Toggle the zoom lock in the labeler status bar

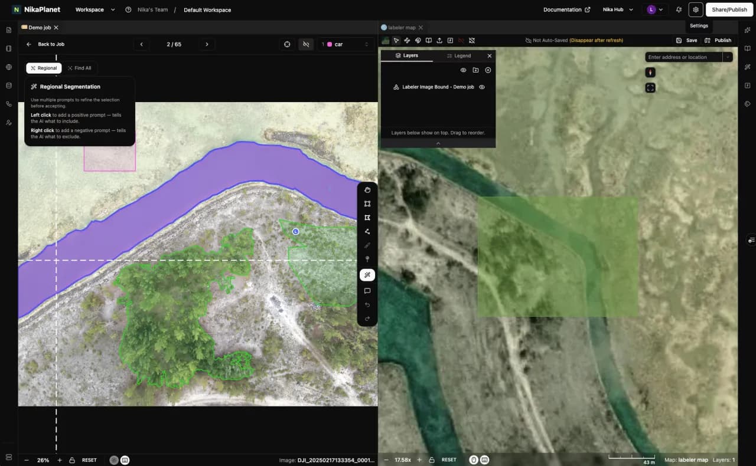click(x=71, y=460)
